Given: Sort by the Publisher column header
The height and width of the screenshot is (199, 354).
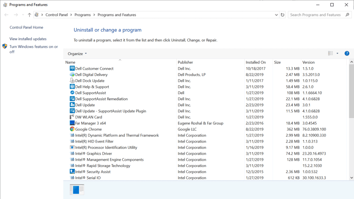Looking at the screenshot, I should pos(210,62).
